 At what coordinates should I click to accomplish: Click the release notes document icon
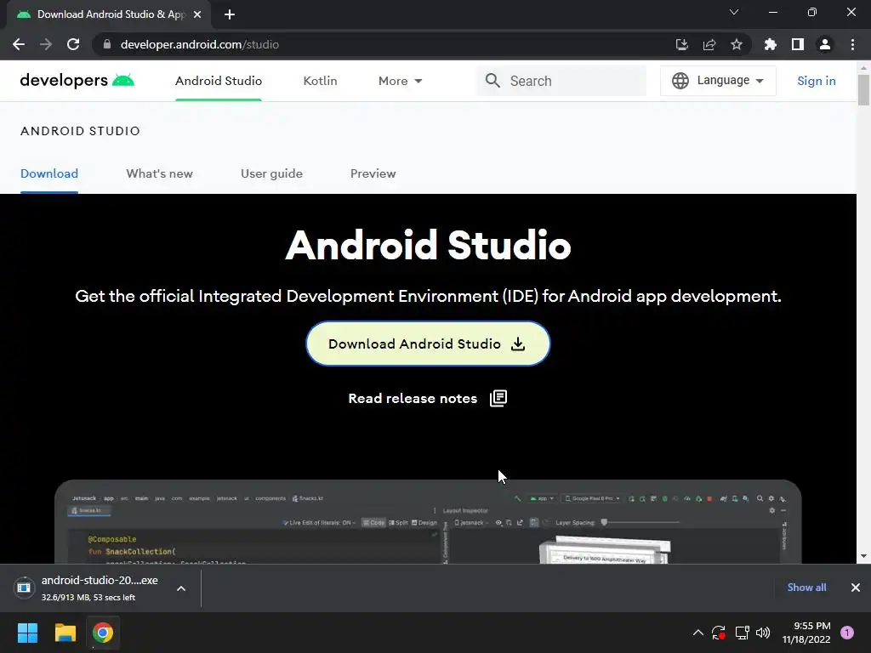pyautogui.click(x=498, y=398)
